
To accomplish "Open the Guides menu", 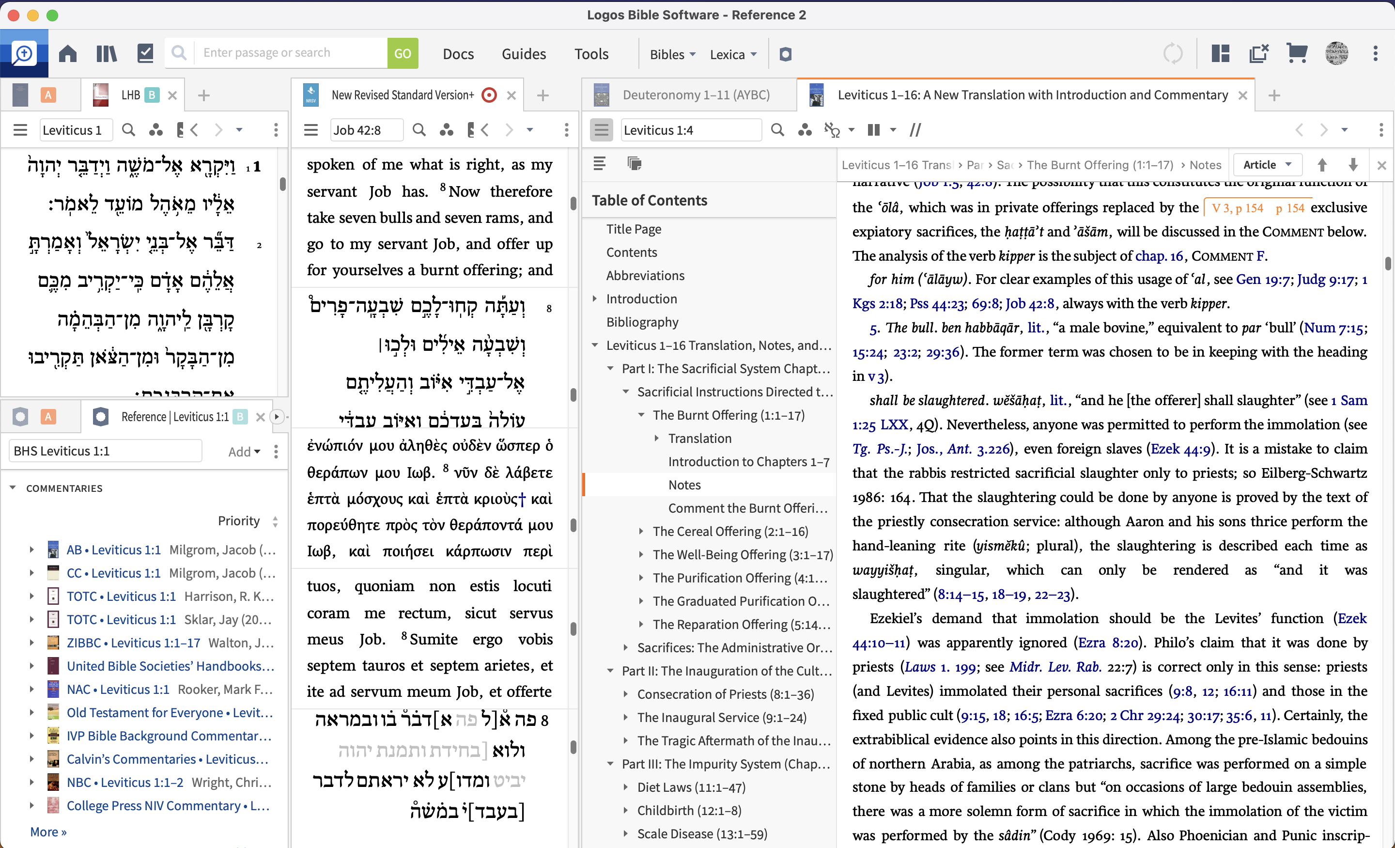I will point(524,54).
